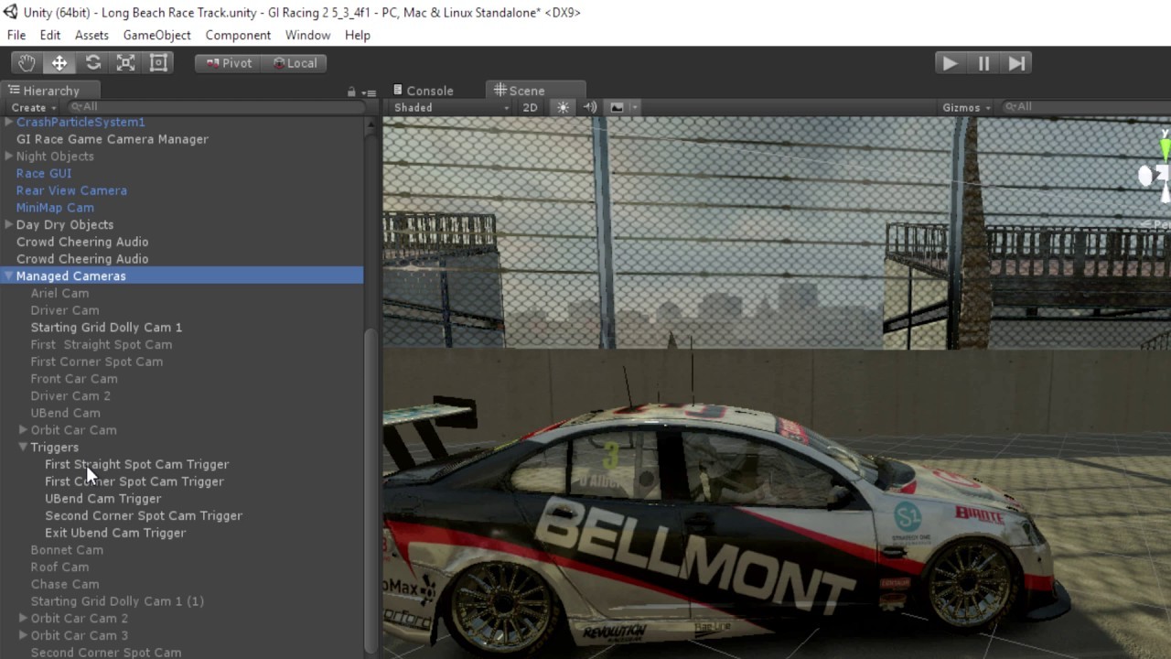Click the Pause button
Viewport: 1171px width, 659px height.
click(x=983, y=63)
